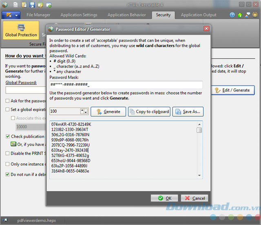This screenshot has width=261, height=225.
Task: Click the HTML Executable globe logo icon
Action: click(x=4, y=5)
